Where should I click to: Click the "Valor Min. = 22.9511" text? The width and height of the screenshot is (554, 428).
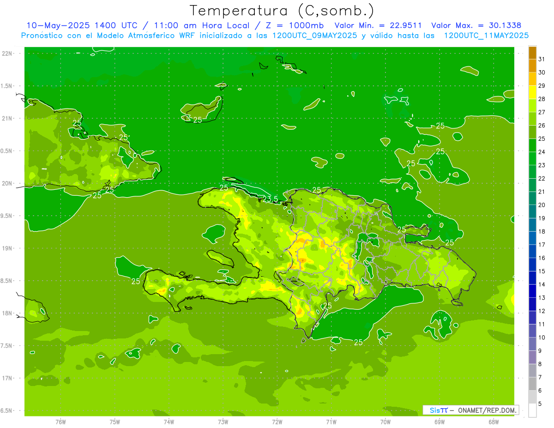click(x=377, y=25)
